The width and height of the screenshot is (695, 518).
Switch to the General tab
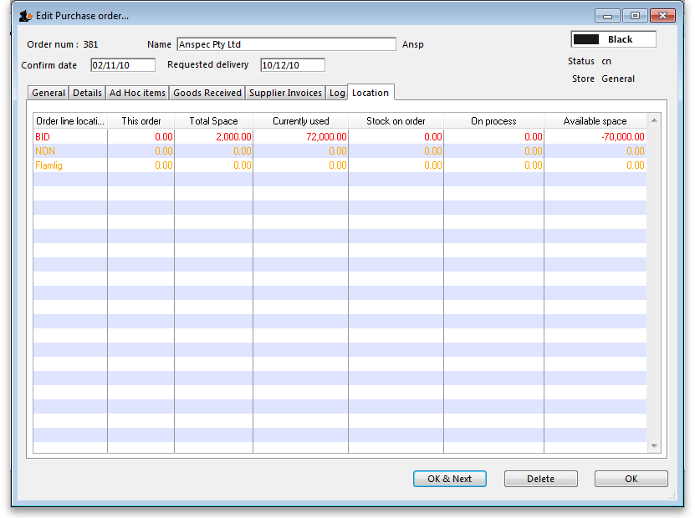click(x=49, y=93)
